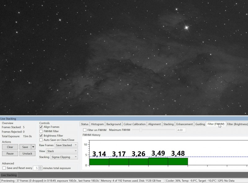Click the Cooler temperature status entry
The image size is (248, 183).
191,181
